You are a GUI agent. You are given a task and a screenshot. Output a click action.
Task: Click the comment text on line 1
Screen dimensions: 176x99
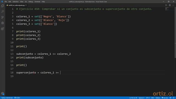[84, 9]
